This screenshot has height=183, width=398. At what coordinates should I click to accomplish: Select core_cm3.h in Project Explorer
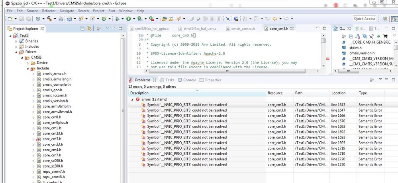(52, 139)
